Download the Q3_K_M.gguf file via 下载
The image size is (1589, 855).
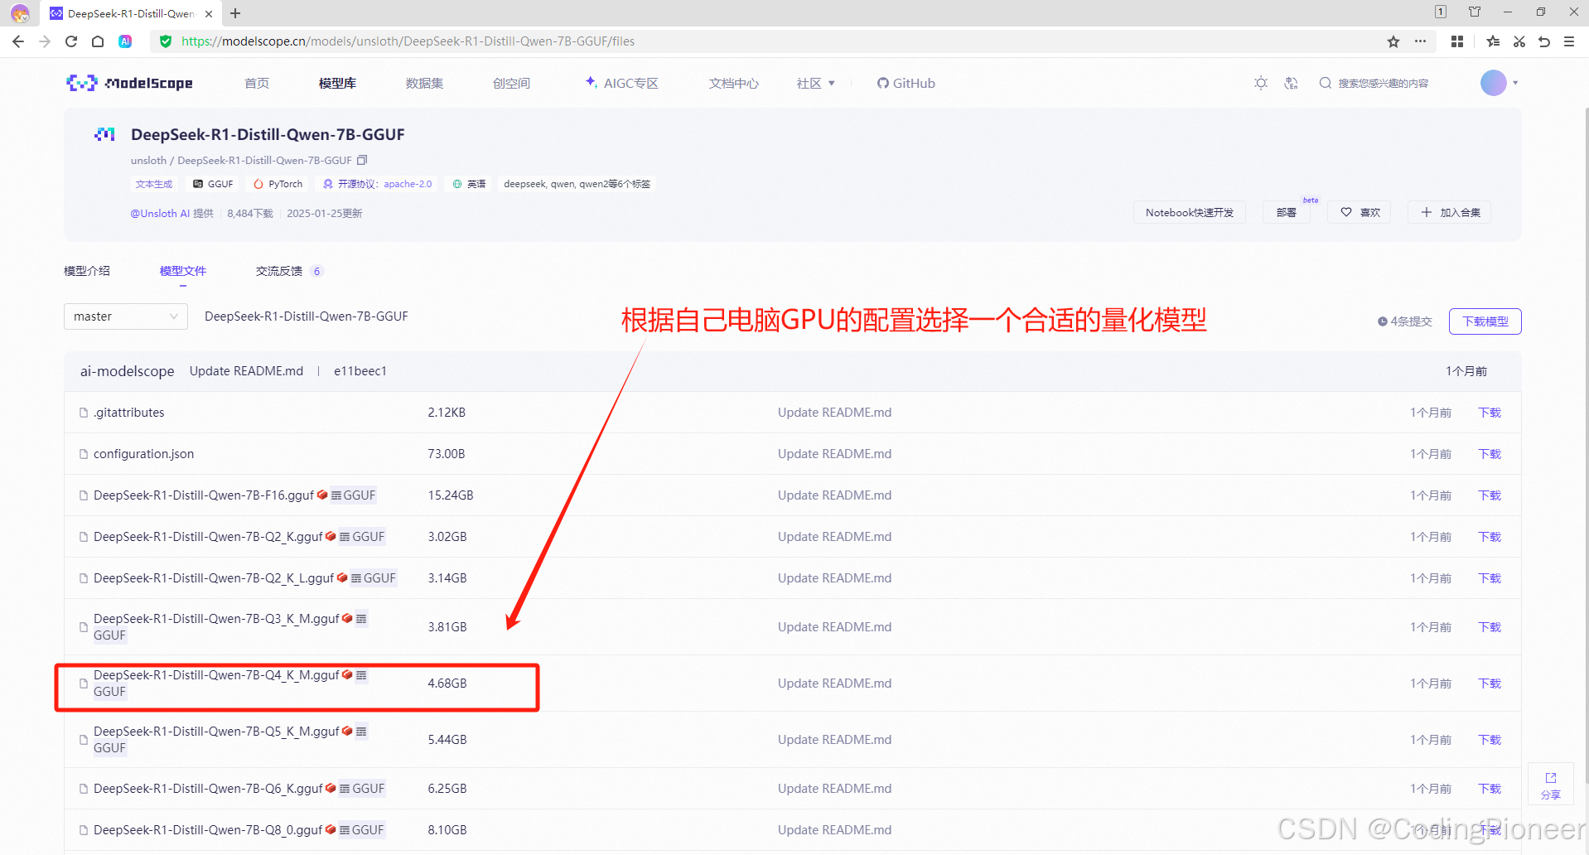pyautogui.click(x=1490, y=627)
